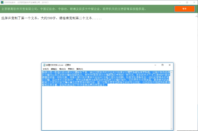Expand the 格式(O) menu in Notepad

tap(63, 69)
